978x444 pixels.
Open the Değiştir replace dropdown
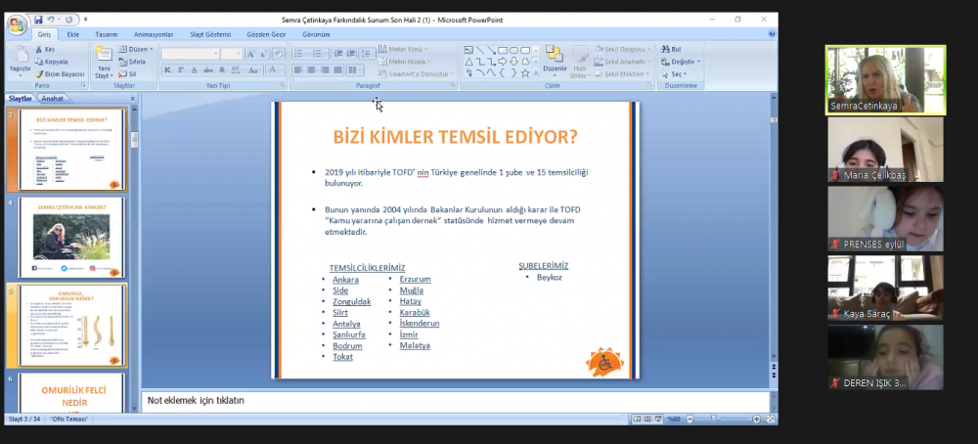(x=681, y=62)
